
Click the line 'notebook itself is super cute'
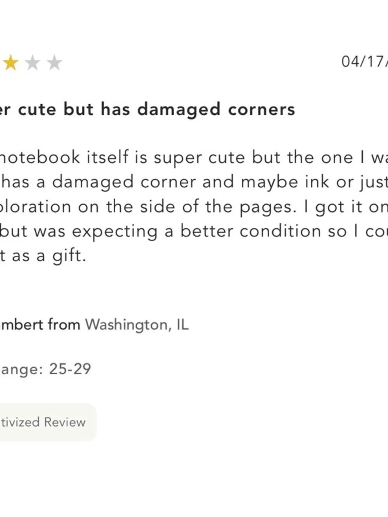tap(194, 158)
